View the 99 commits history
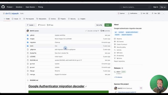168x95 pixels. pyautogui.click(x=105, y=31)
